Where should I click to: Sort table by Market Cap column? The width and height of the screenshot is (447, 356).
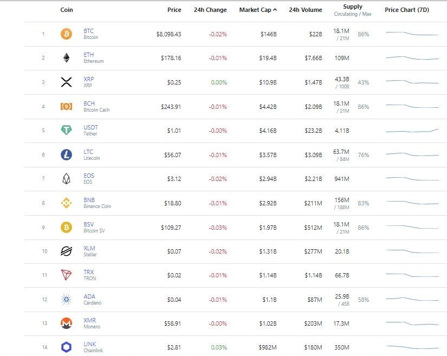pos(258,10)
